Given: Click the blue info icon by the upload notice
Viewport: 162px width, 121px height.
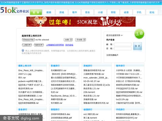Looking at the screenshot, I should coord(23,51).
